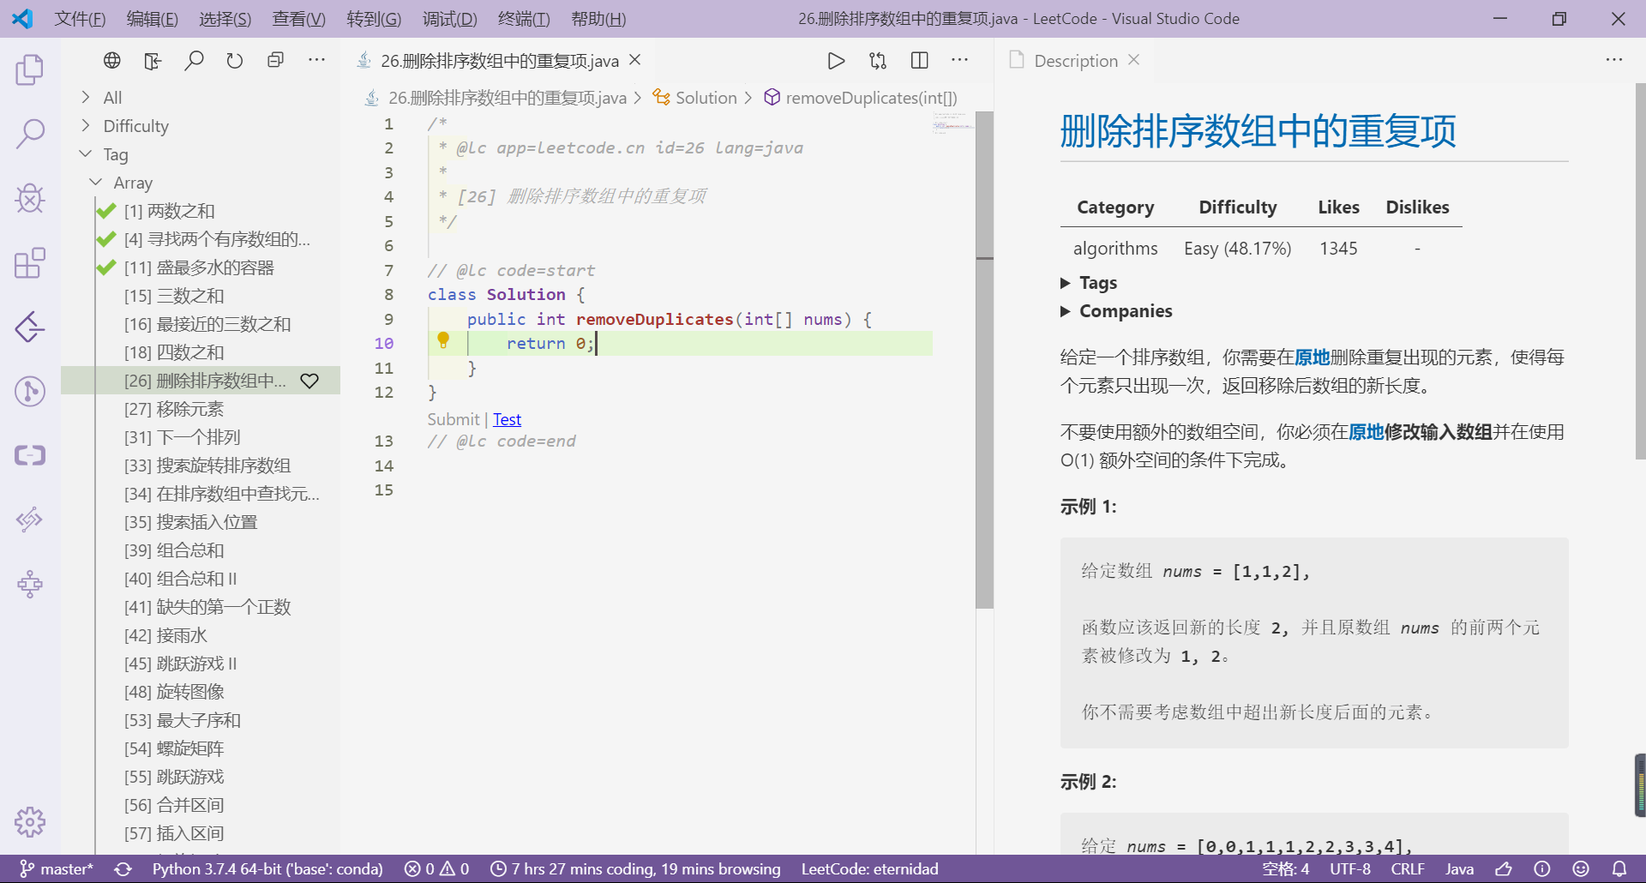Change the Java language mode
Screen dimensions: 1646x883
(x=1459, y=869)
